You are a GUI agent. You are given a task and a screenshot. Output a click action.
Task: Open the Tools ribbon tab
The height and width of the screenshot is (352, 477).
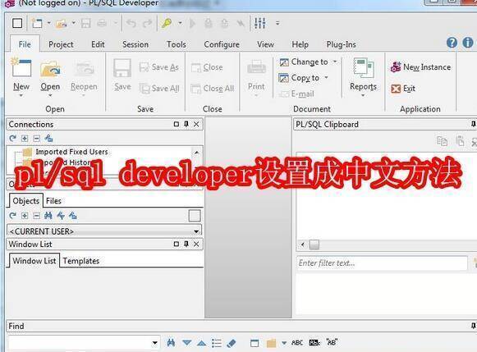177,44
